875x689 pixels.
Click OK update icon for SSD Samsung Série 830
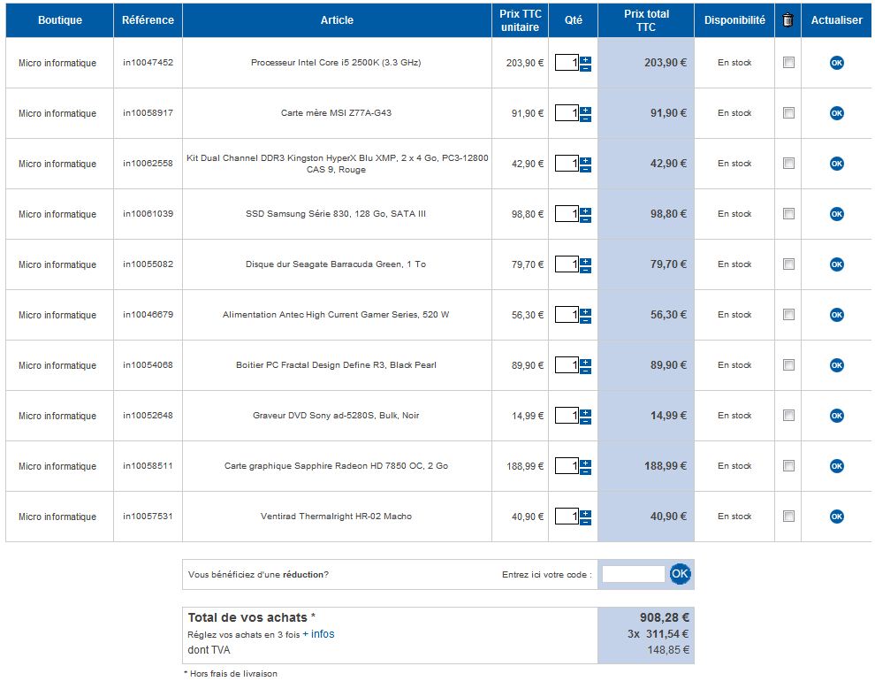836,214
